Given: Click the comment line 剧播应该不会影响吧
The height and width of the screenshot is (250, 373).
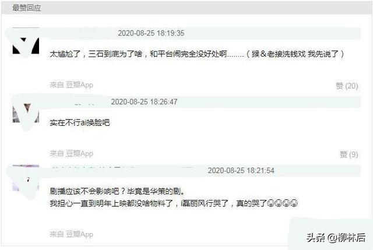Looking at the screenshot, I should click(x=117, y=191).
